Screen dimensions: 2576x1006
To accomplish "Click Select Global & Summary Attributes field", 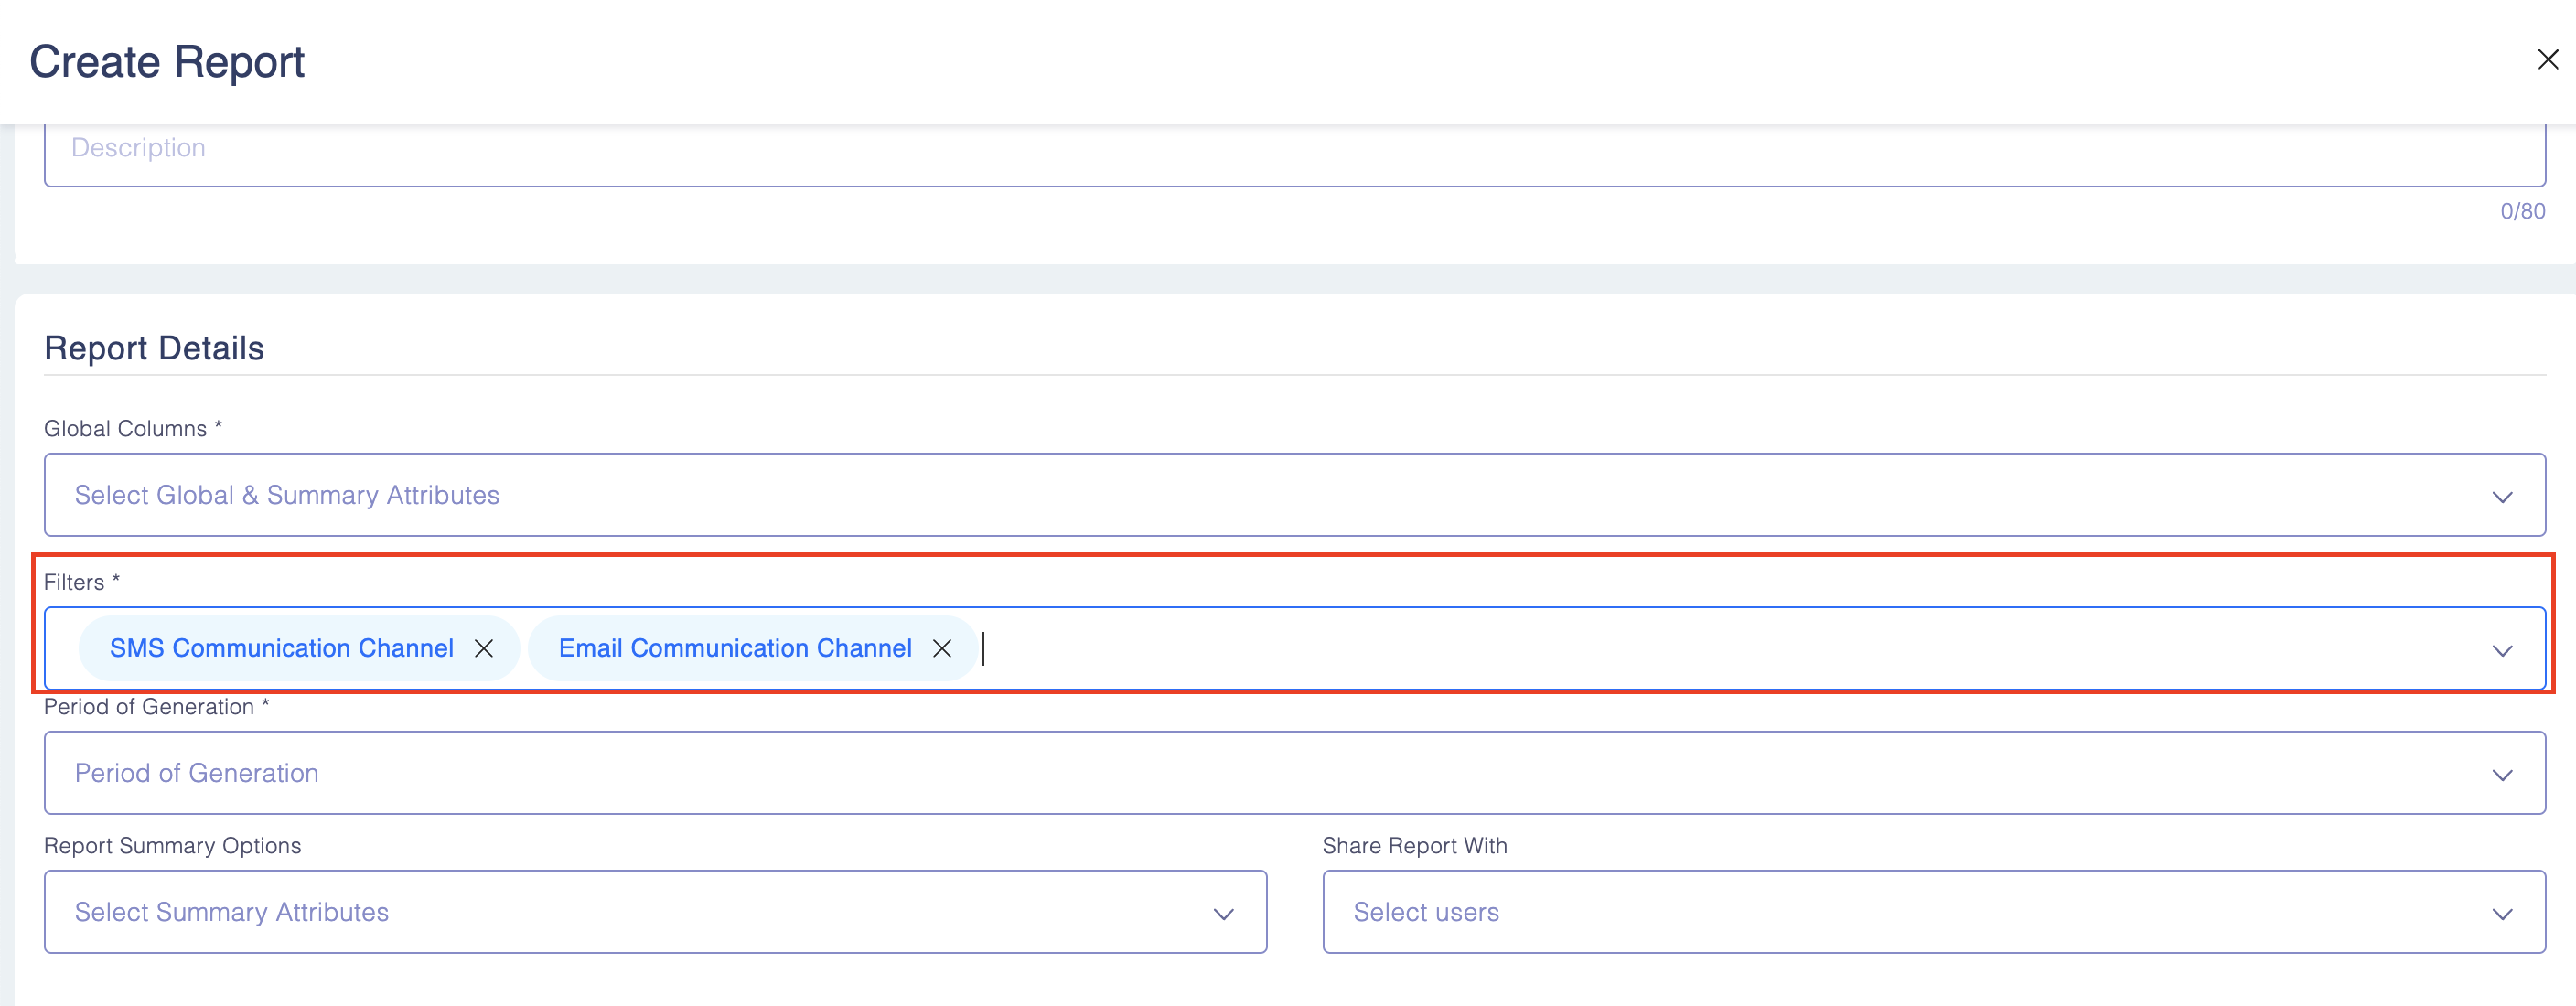I will [x=287, y=496].
